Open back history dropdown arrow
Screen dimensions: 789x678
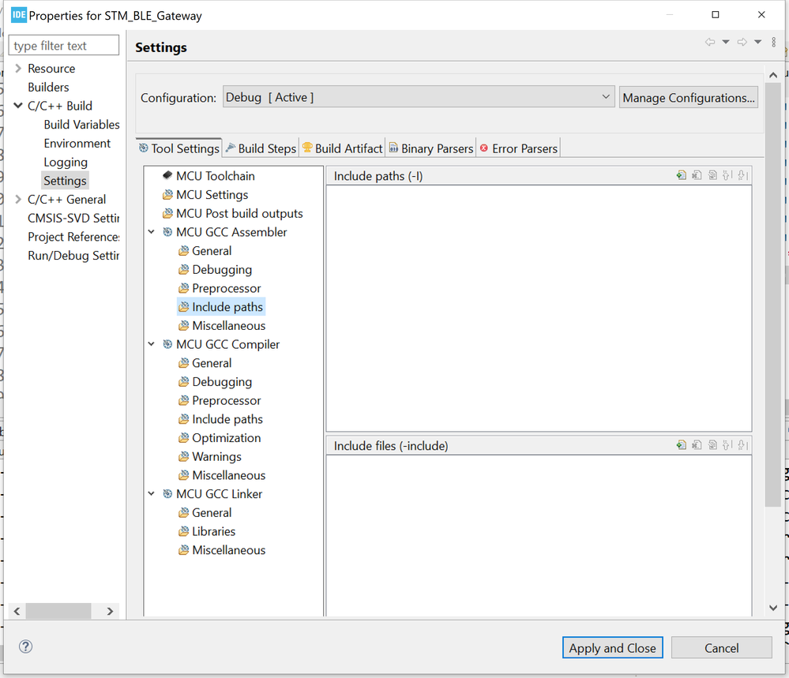(726, 42)
